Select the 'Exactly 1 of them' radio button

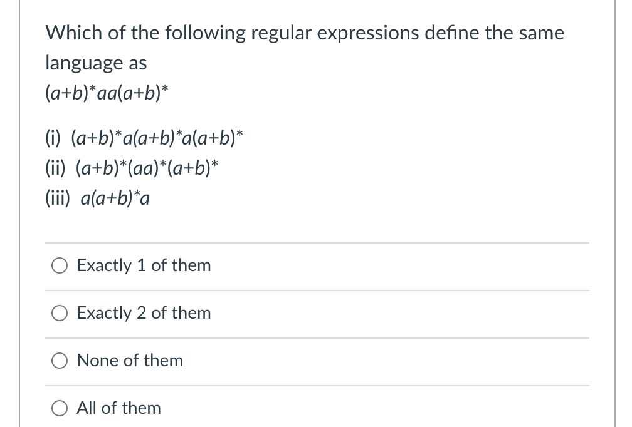coord(59,265)
